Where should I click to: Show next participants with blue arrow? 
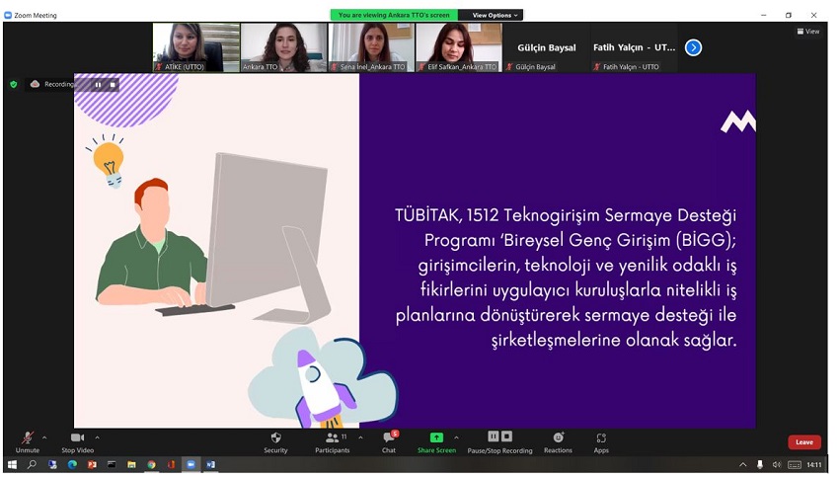point(693,47)
